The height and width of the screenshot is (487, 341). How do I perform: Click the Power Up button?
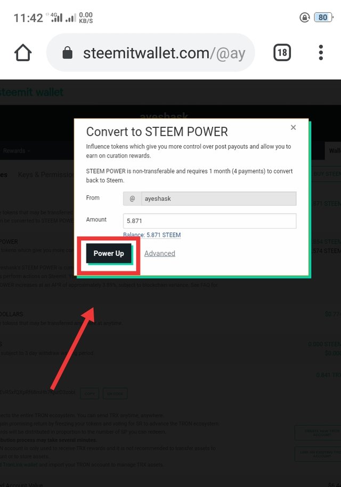click(109, 253)
